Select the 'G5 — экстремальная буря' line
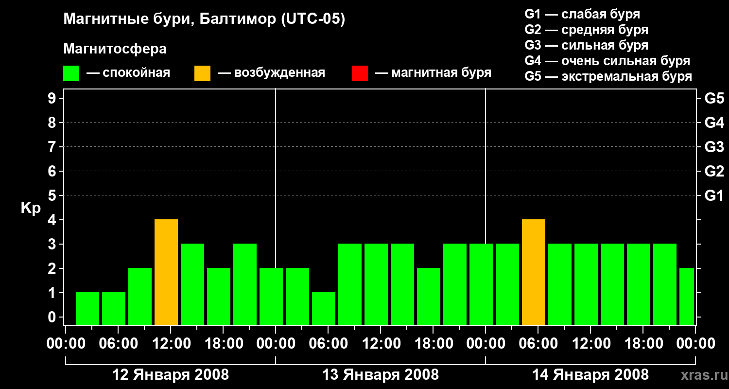The width and height of the screenshot is (729, 389). click(x=608, y=76)
